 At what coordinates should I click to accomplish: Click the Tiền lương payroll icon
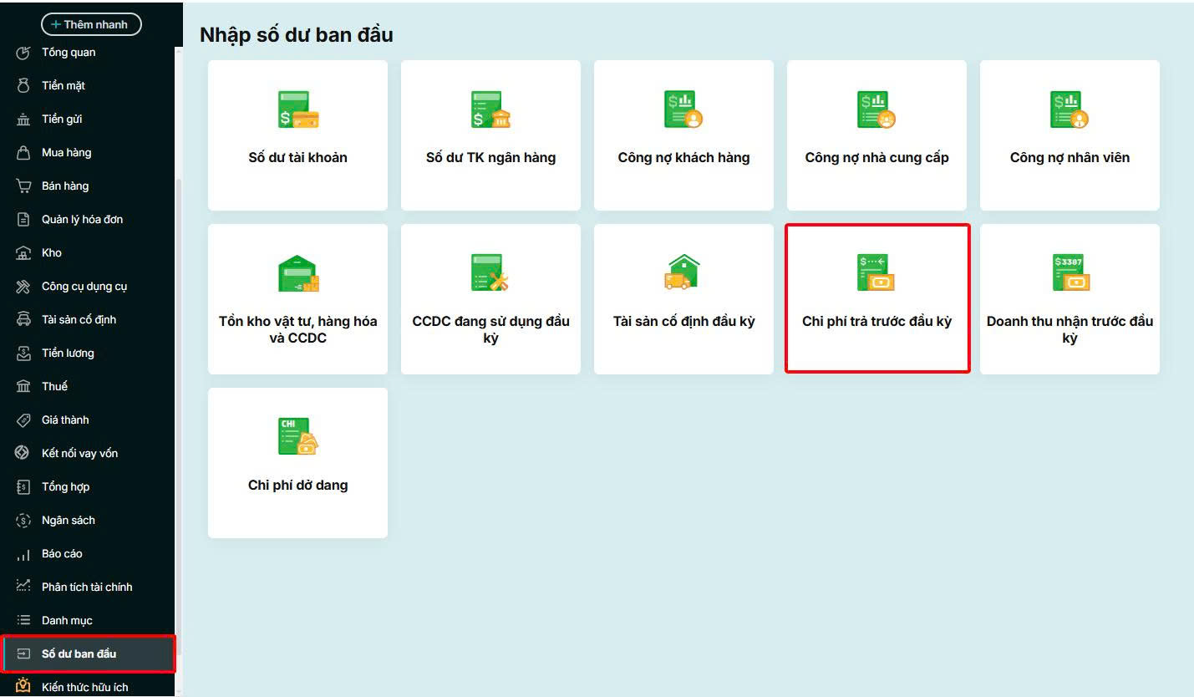tap(23, 354)
